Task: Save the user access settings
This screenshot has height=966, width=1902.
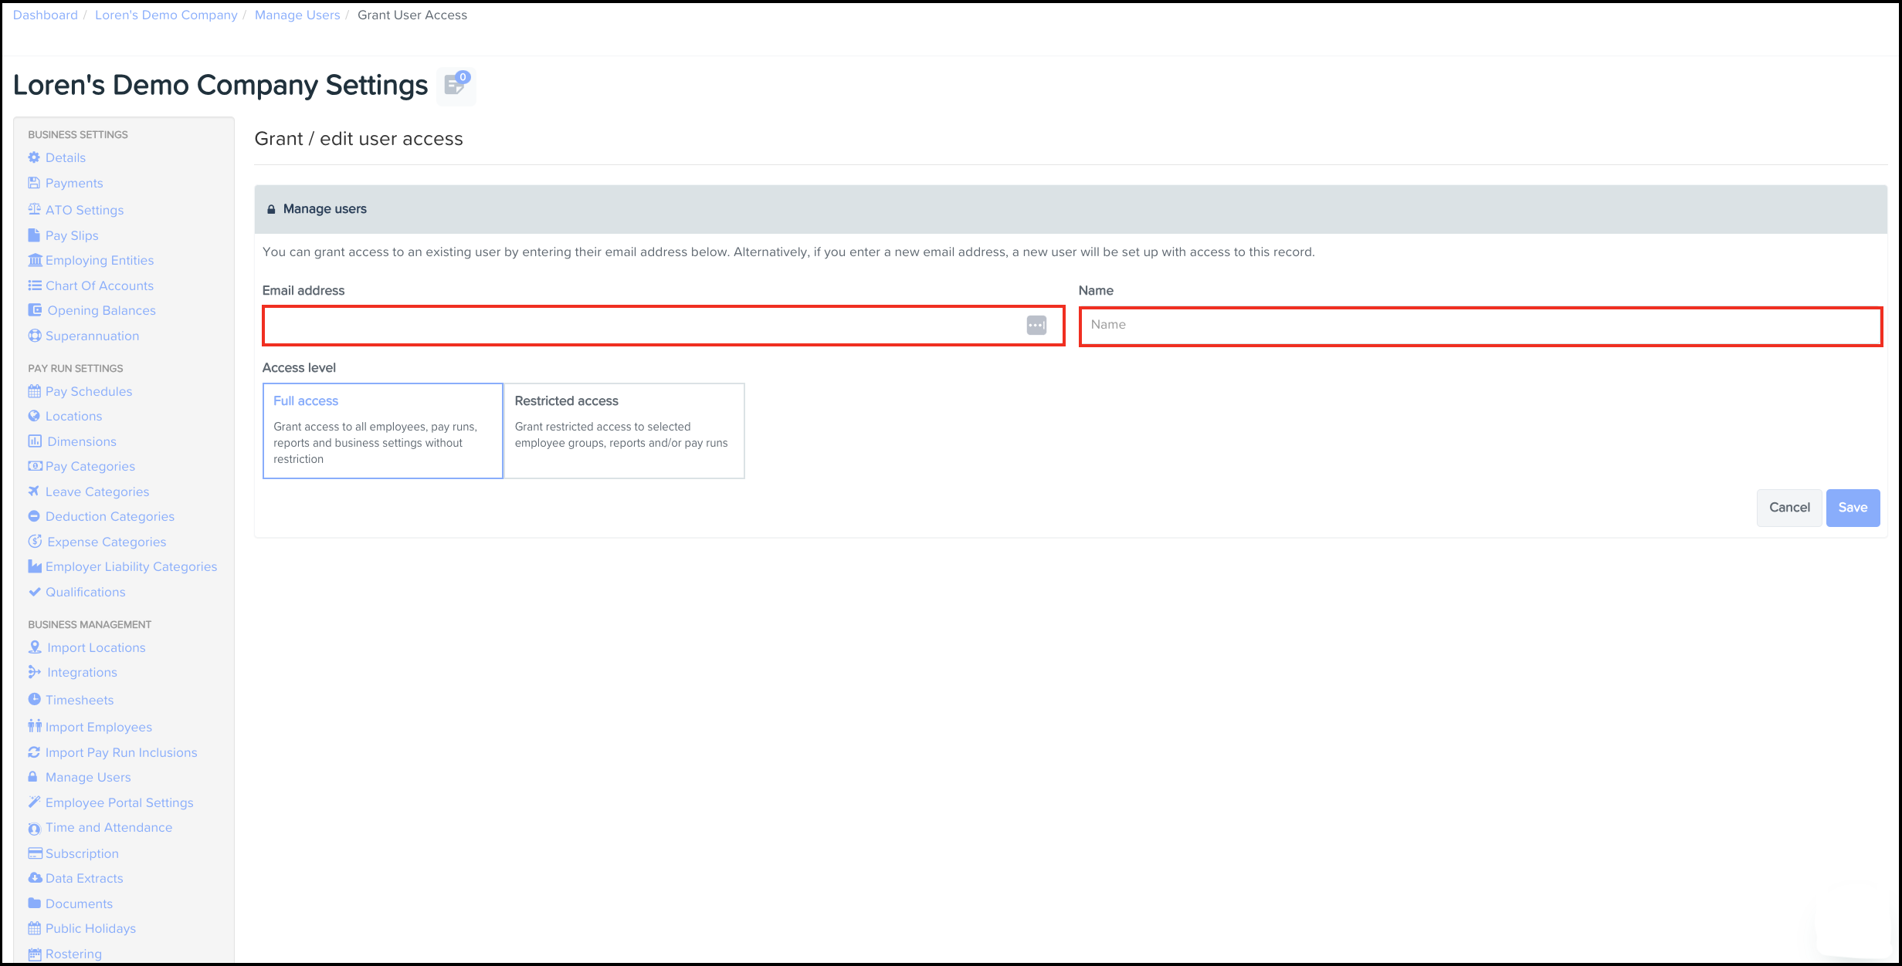Action: coord(1853,508)
